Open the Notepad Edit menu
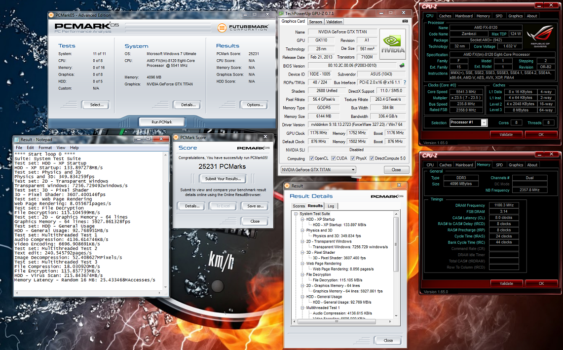 [30, 148]
